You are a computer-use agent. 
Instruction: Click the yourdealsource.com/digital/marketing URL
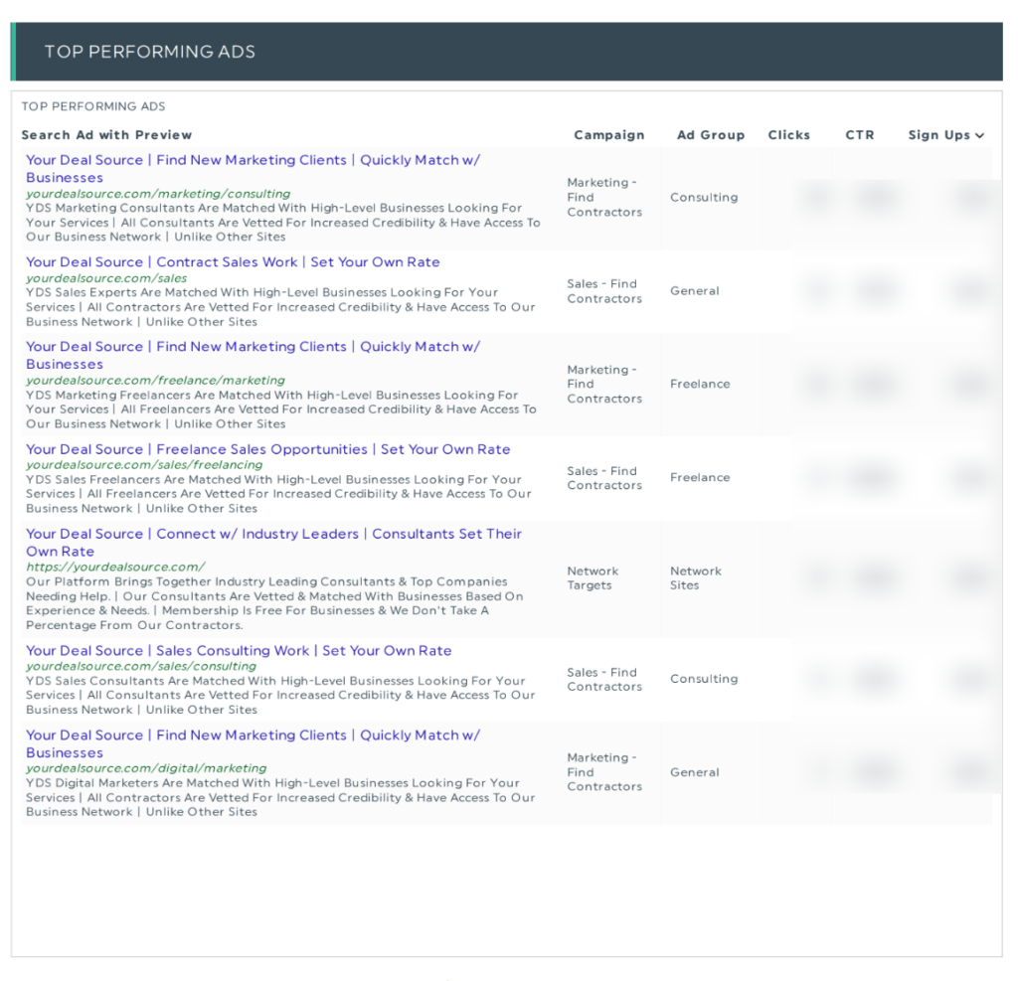click(x=146, y=767)
